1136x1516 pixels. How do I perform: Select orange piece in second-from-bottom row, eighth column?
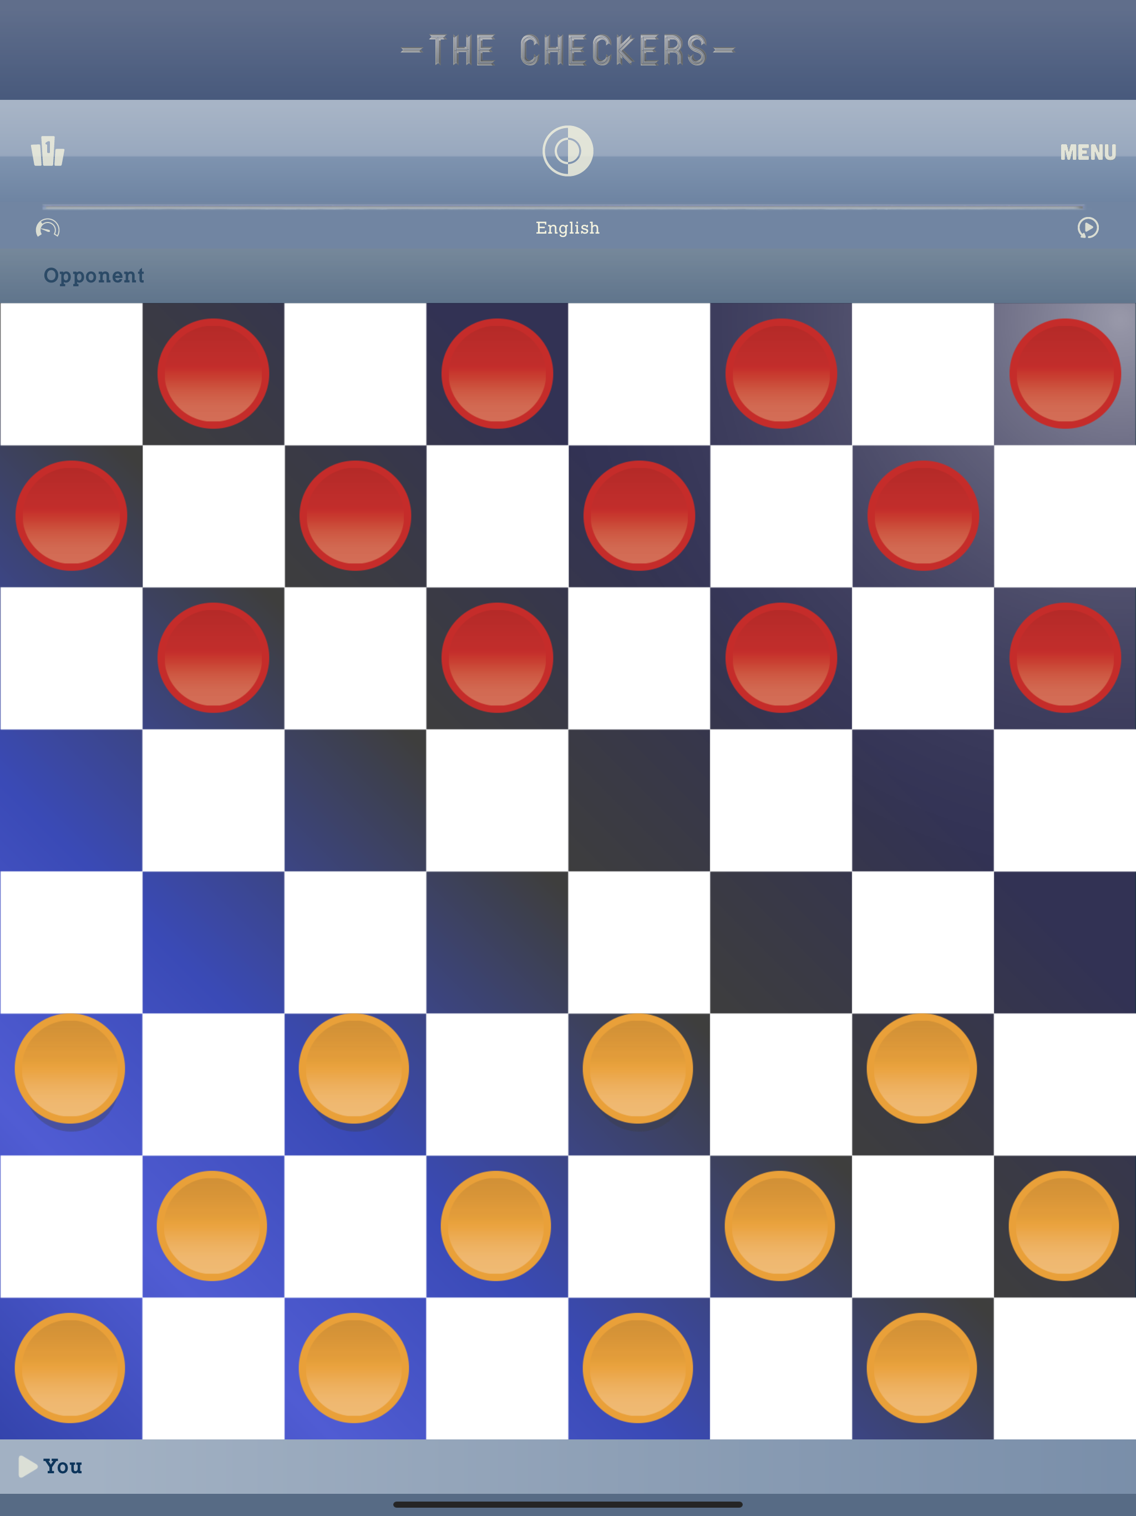pyautogui.click(x=1063, y=1225)
